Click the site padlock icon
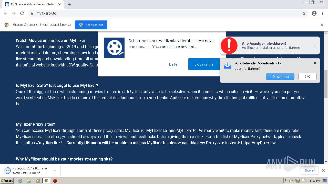The width and height of the screenshot is (328, 184). point(32,13)
